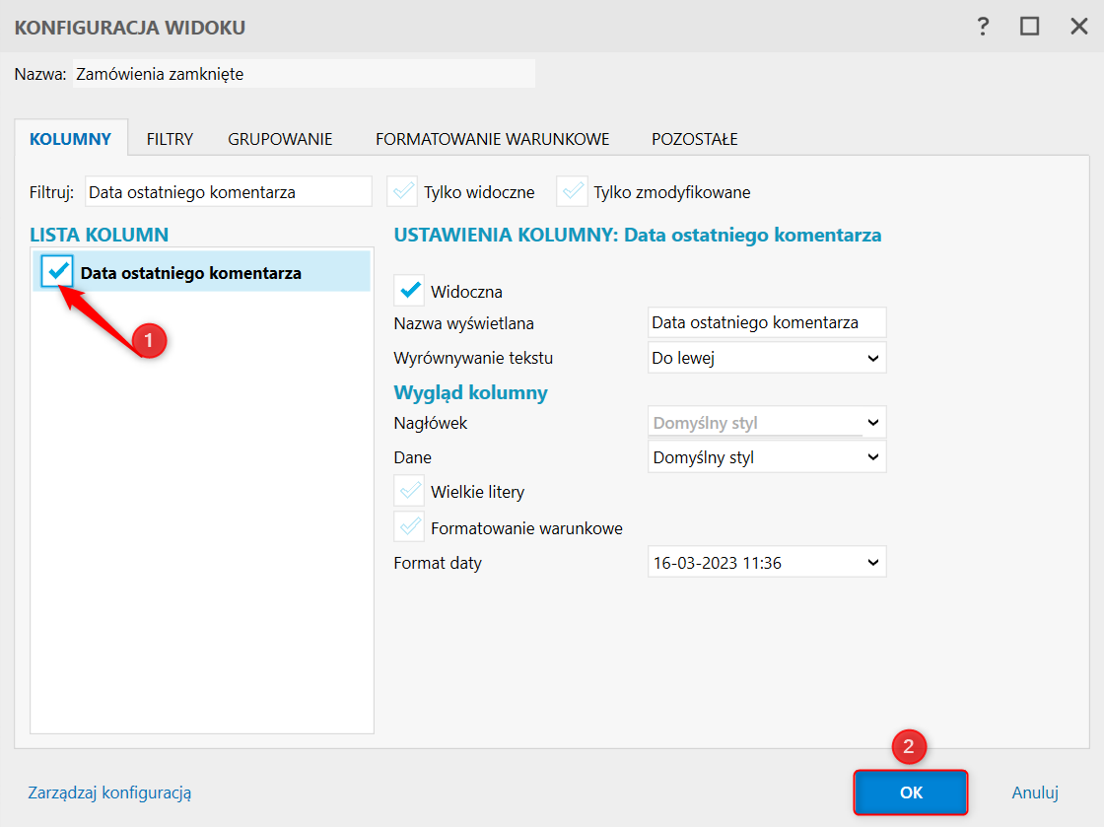
Task: Click the LISTA KOLUMN heading
Action: pyautogui.click(x=100, y=235)
